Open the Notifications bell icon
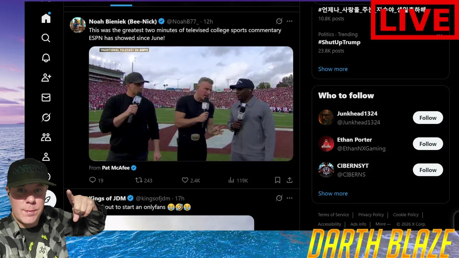This screenshot has width=459, height=258. (46, 58)
